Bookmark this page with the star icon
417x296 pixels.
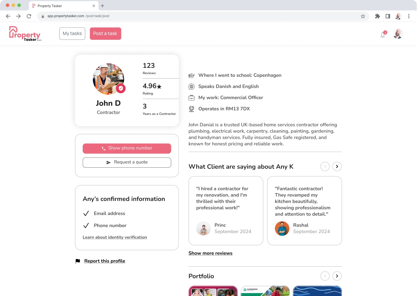click(363, 16)
